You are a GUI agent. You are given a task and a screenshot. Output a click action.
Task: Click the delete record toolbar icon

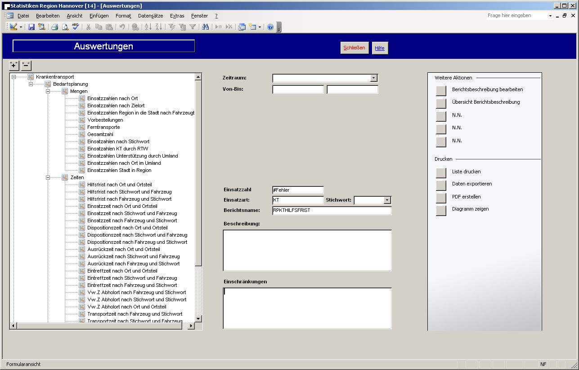(x=229, y=27)
